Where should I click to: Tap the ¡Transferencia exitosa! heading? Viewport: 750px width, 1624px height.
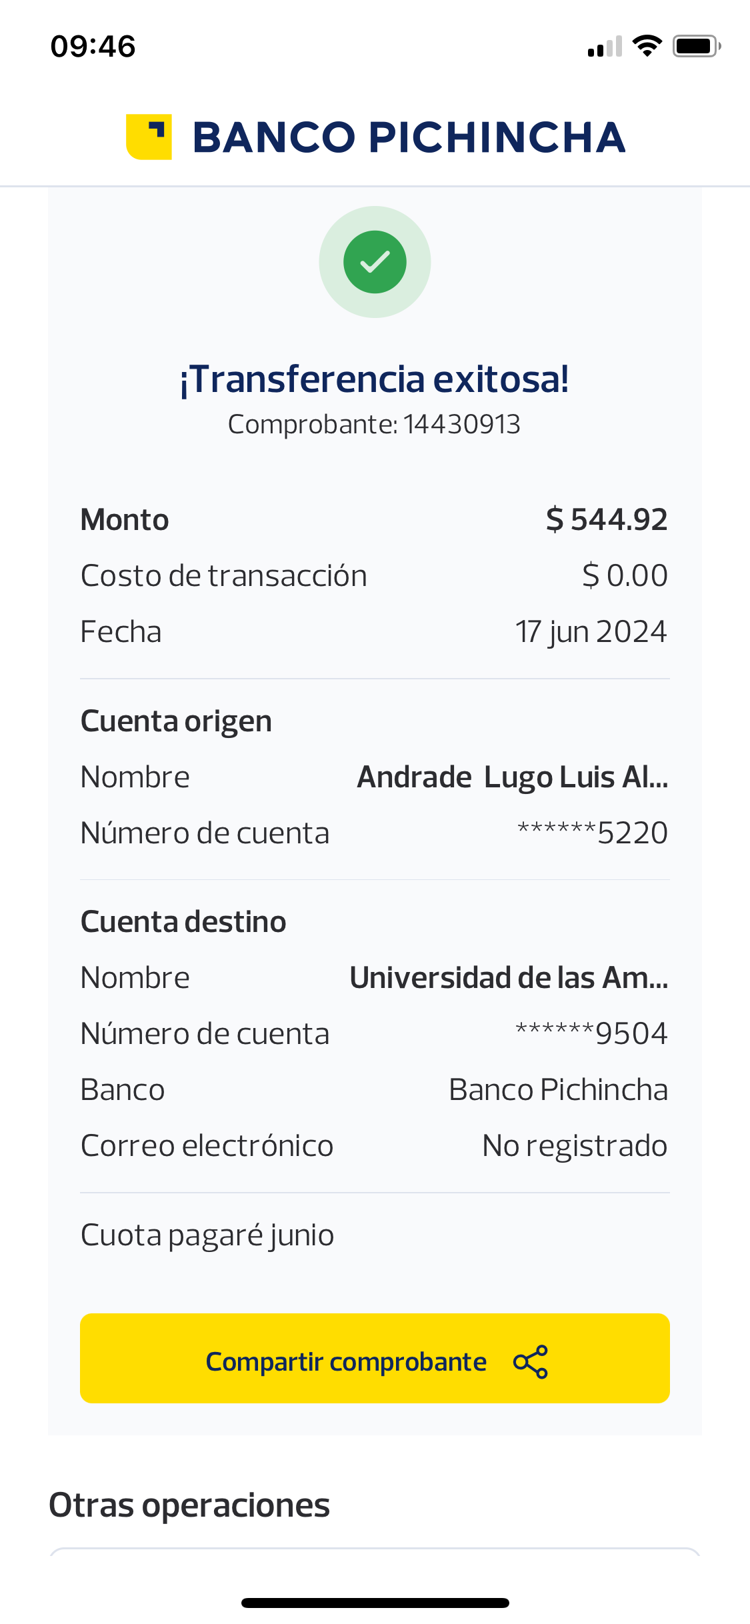pyautogui.click(x=374, y=379)
